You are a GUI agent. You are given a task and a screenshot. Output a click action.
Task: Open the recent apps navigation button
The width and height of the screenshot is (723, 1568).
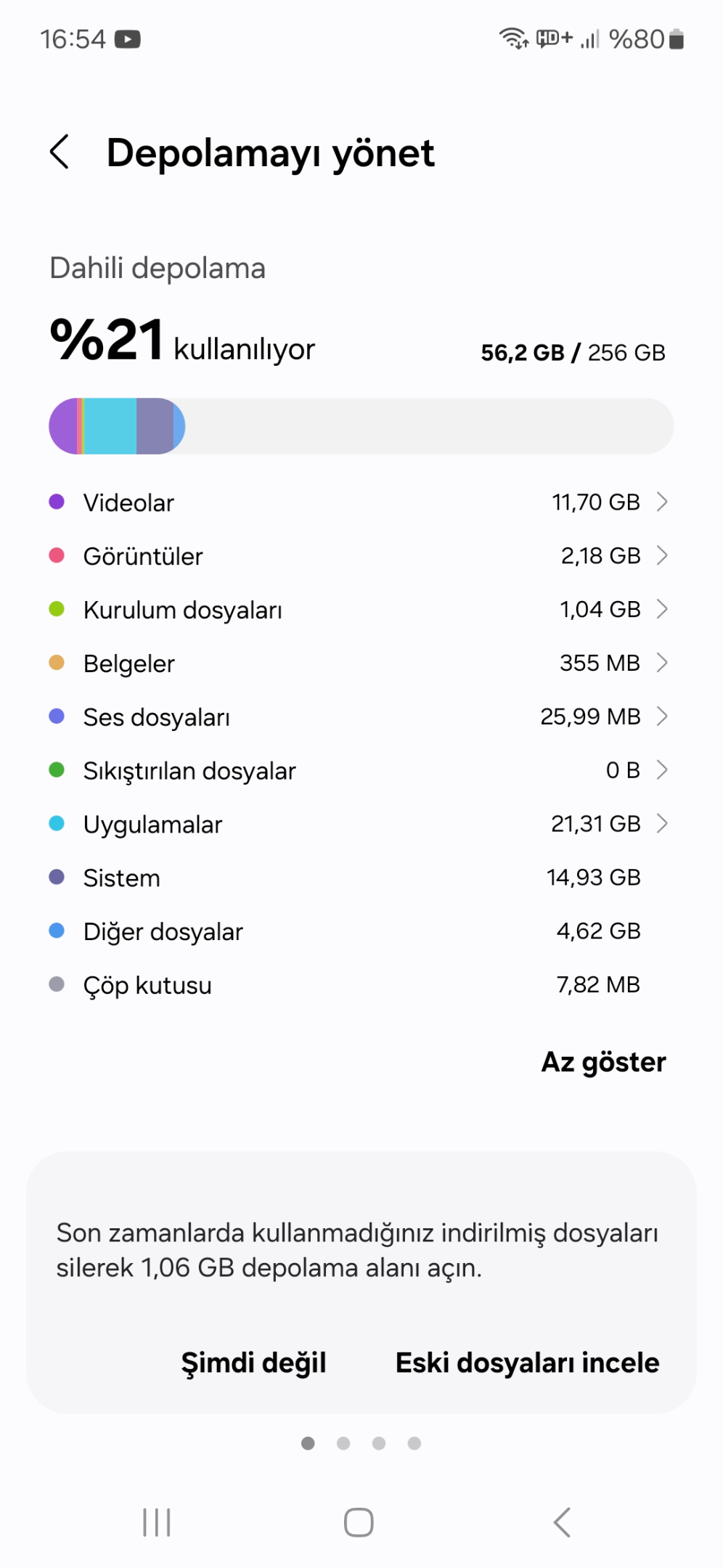[x=157, y=1522]
